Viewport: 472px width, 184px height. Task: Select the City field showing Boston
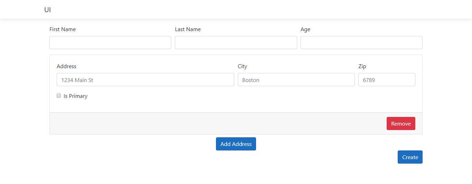(296, 80)
